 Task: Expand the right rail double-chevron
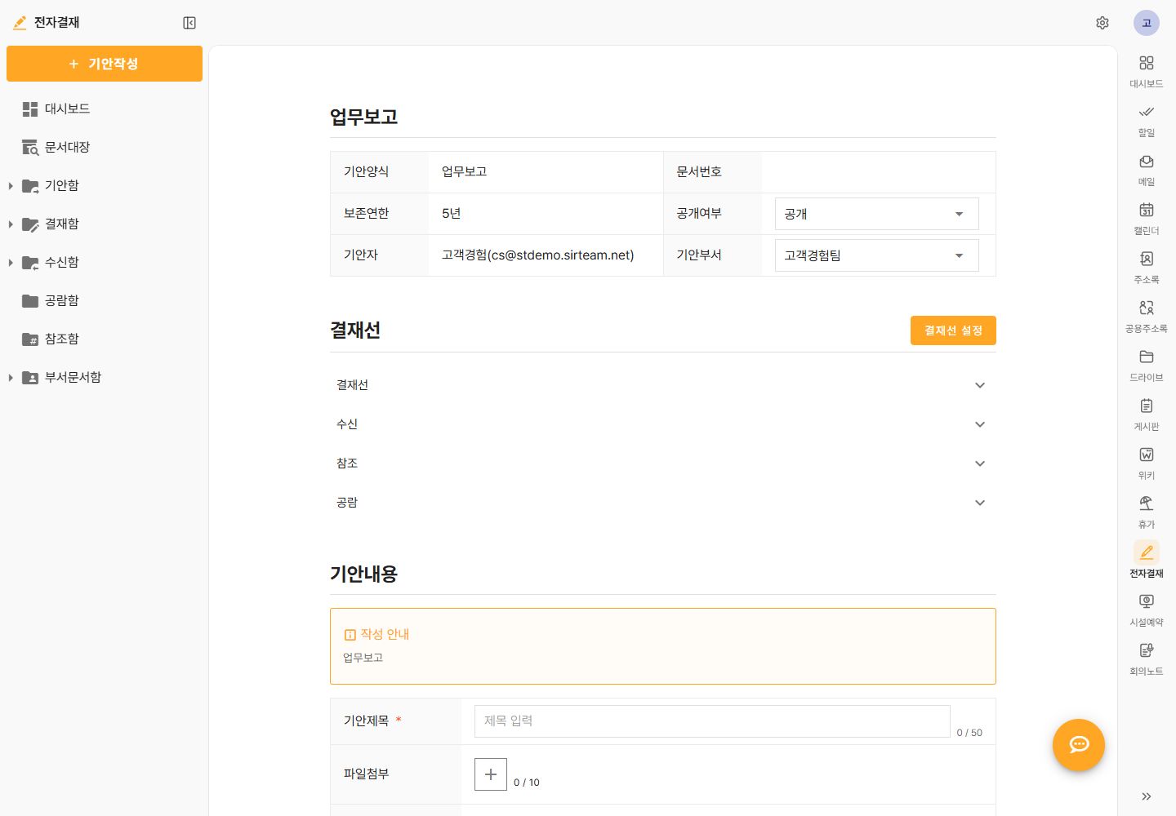tap(1146, 796)
